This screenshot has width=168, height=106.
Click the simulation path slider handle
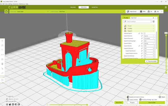[87, 105]
